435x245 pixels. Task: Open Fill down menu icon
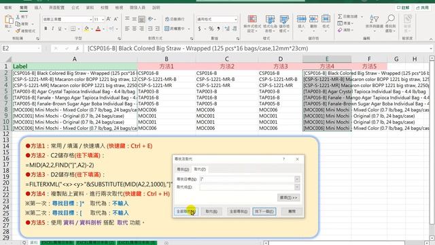340,23
